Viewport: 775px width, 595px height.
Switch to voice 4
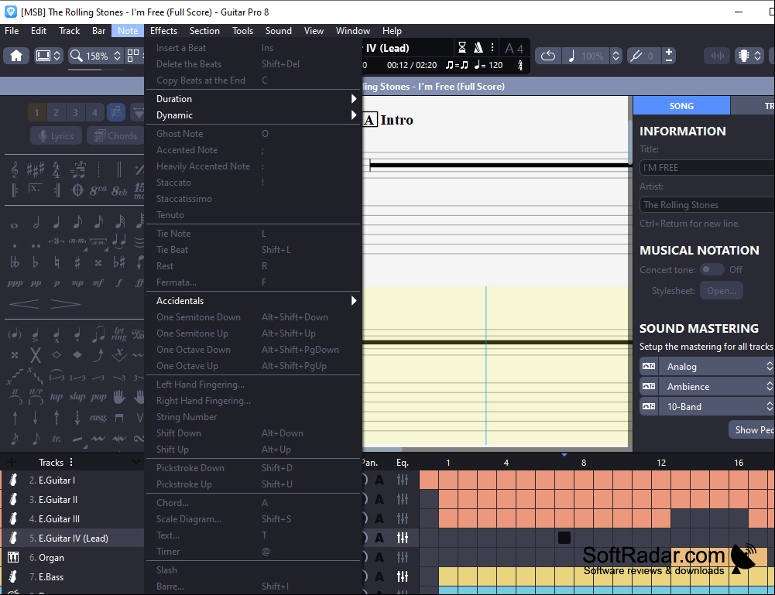click(x=94, y=113)
